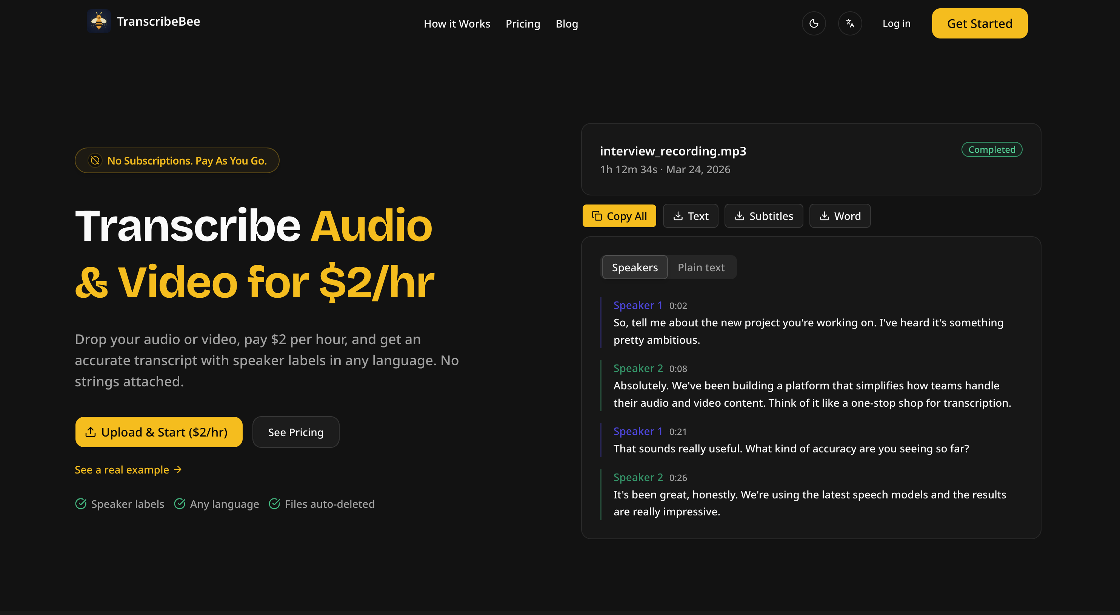Click the 'Speaker labels' feature text
The height and width of the screenshot is (615, 1120).
click(128, 504)
